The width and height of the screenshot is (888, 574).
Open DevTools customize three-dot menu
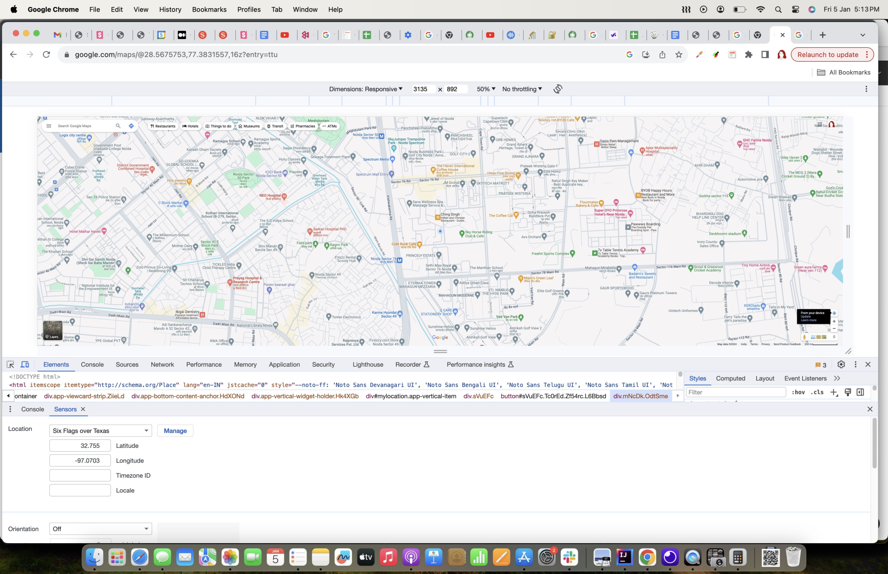point(855,364)
